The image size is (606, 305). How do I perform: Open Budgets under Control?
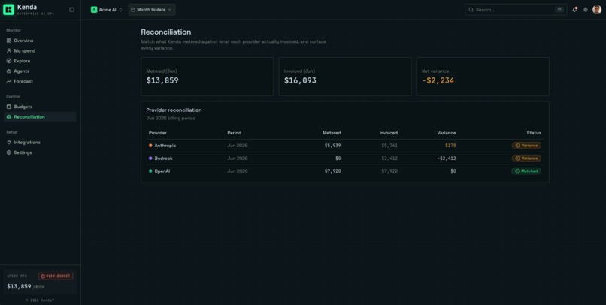(x=40, y=107)
